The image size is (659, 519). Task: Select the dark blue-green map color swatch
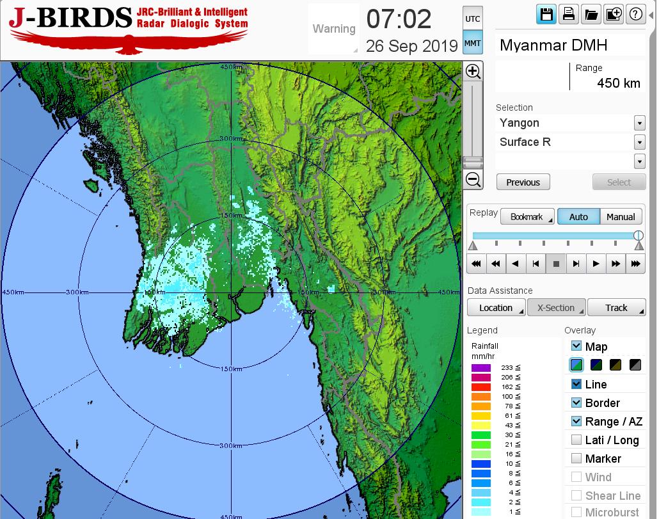click(x=597, y=365)
